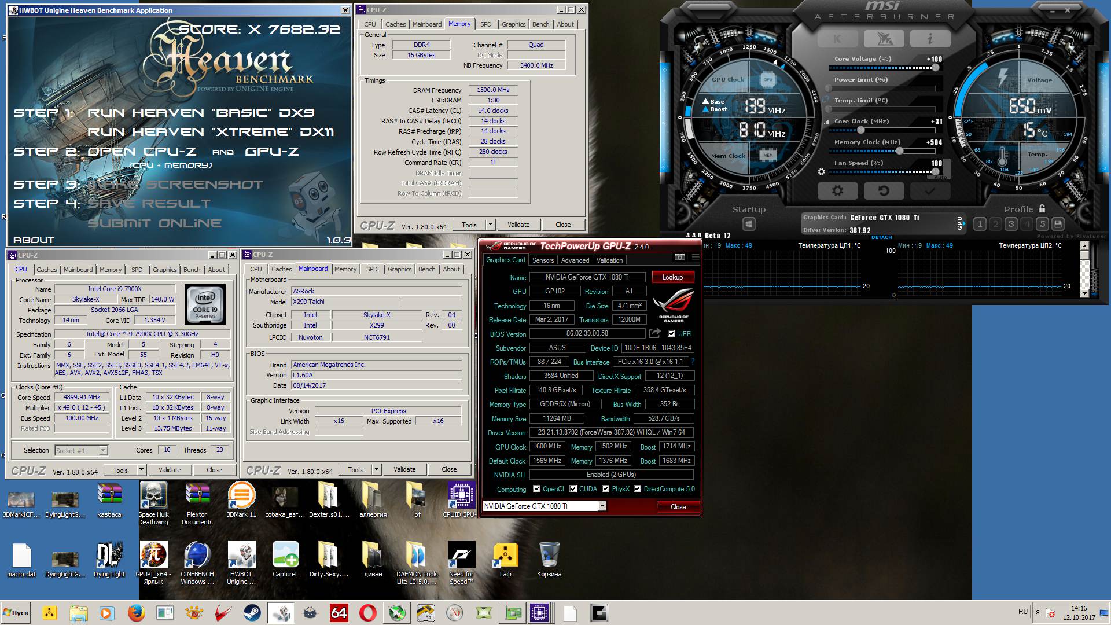The image size is (1111, 625).
Task: Click the ABOUT link in HWBOT Heaven app
Action: [x=34, y=240]
